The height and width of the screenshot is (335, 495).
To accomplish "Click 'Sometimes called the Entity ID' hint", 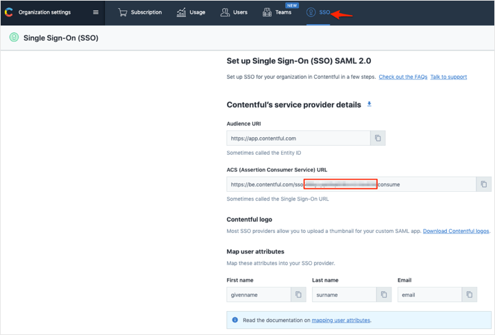I will (264, 153).
